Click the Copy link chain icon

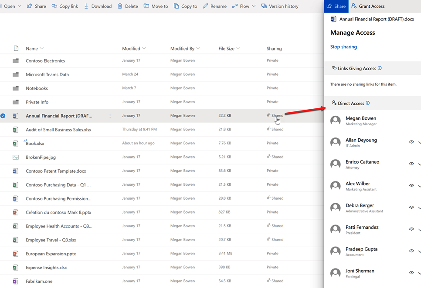point(54,6)
